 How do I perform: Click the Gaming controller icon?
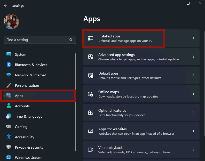(x=9, y=126)
